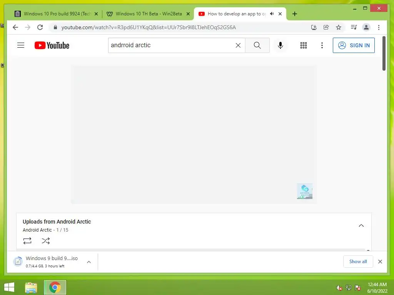Click the Chrome taskbar icon
The height and width of the screenshot is (295, 394).
(x=55, y=287)
